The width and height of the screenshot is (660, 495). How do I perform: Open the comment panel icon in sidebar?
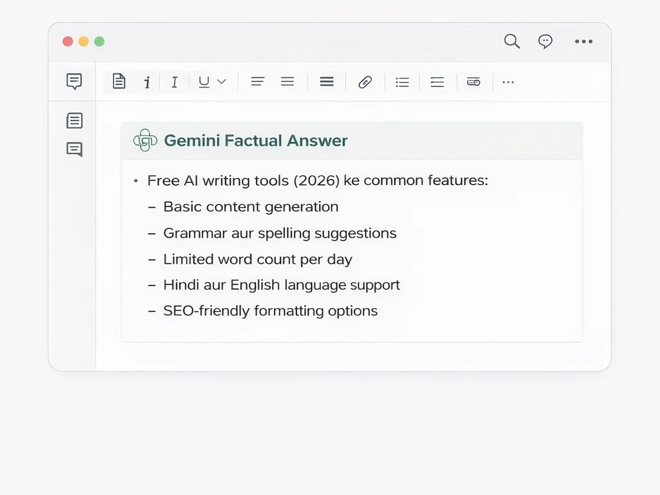pyautogui.click(x=74, y=81)
